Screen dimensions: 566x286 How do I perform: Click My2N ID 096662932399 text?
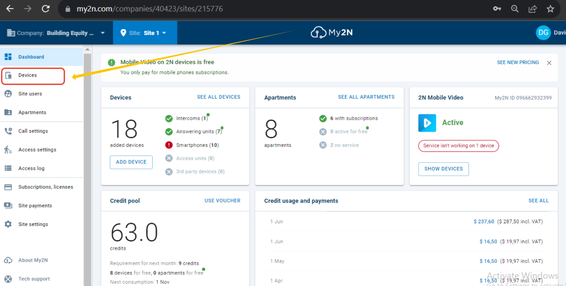523,98
